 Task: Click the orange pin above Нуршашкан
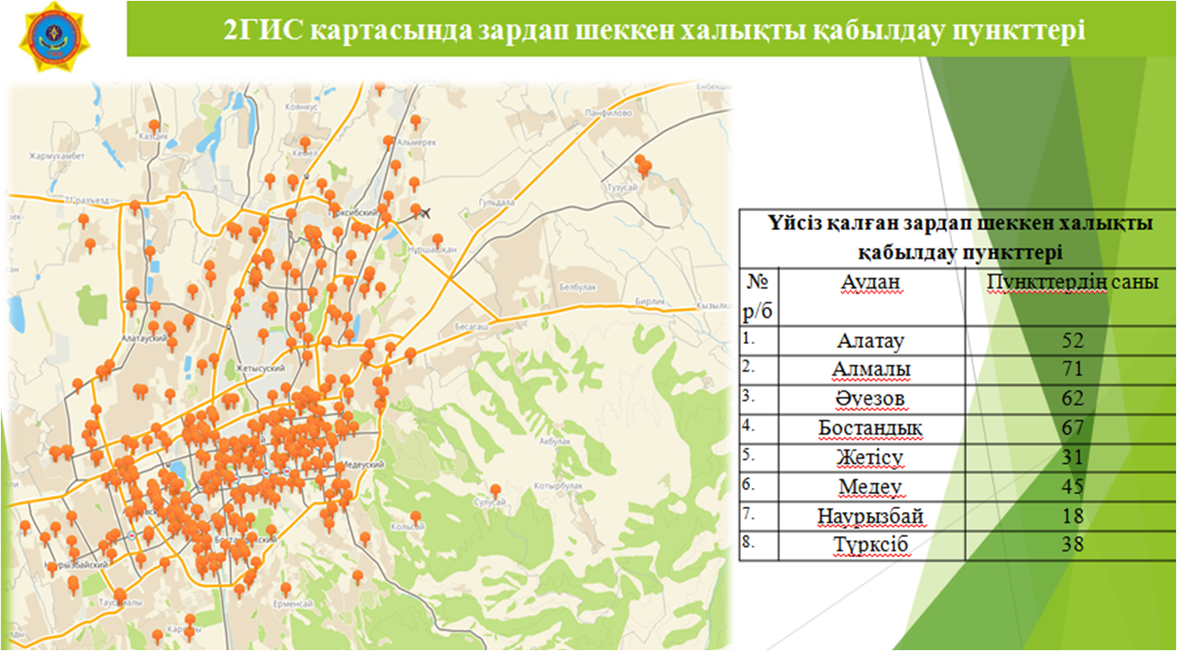coord(438,242)
